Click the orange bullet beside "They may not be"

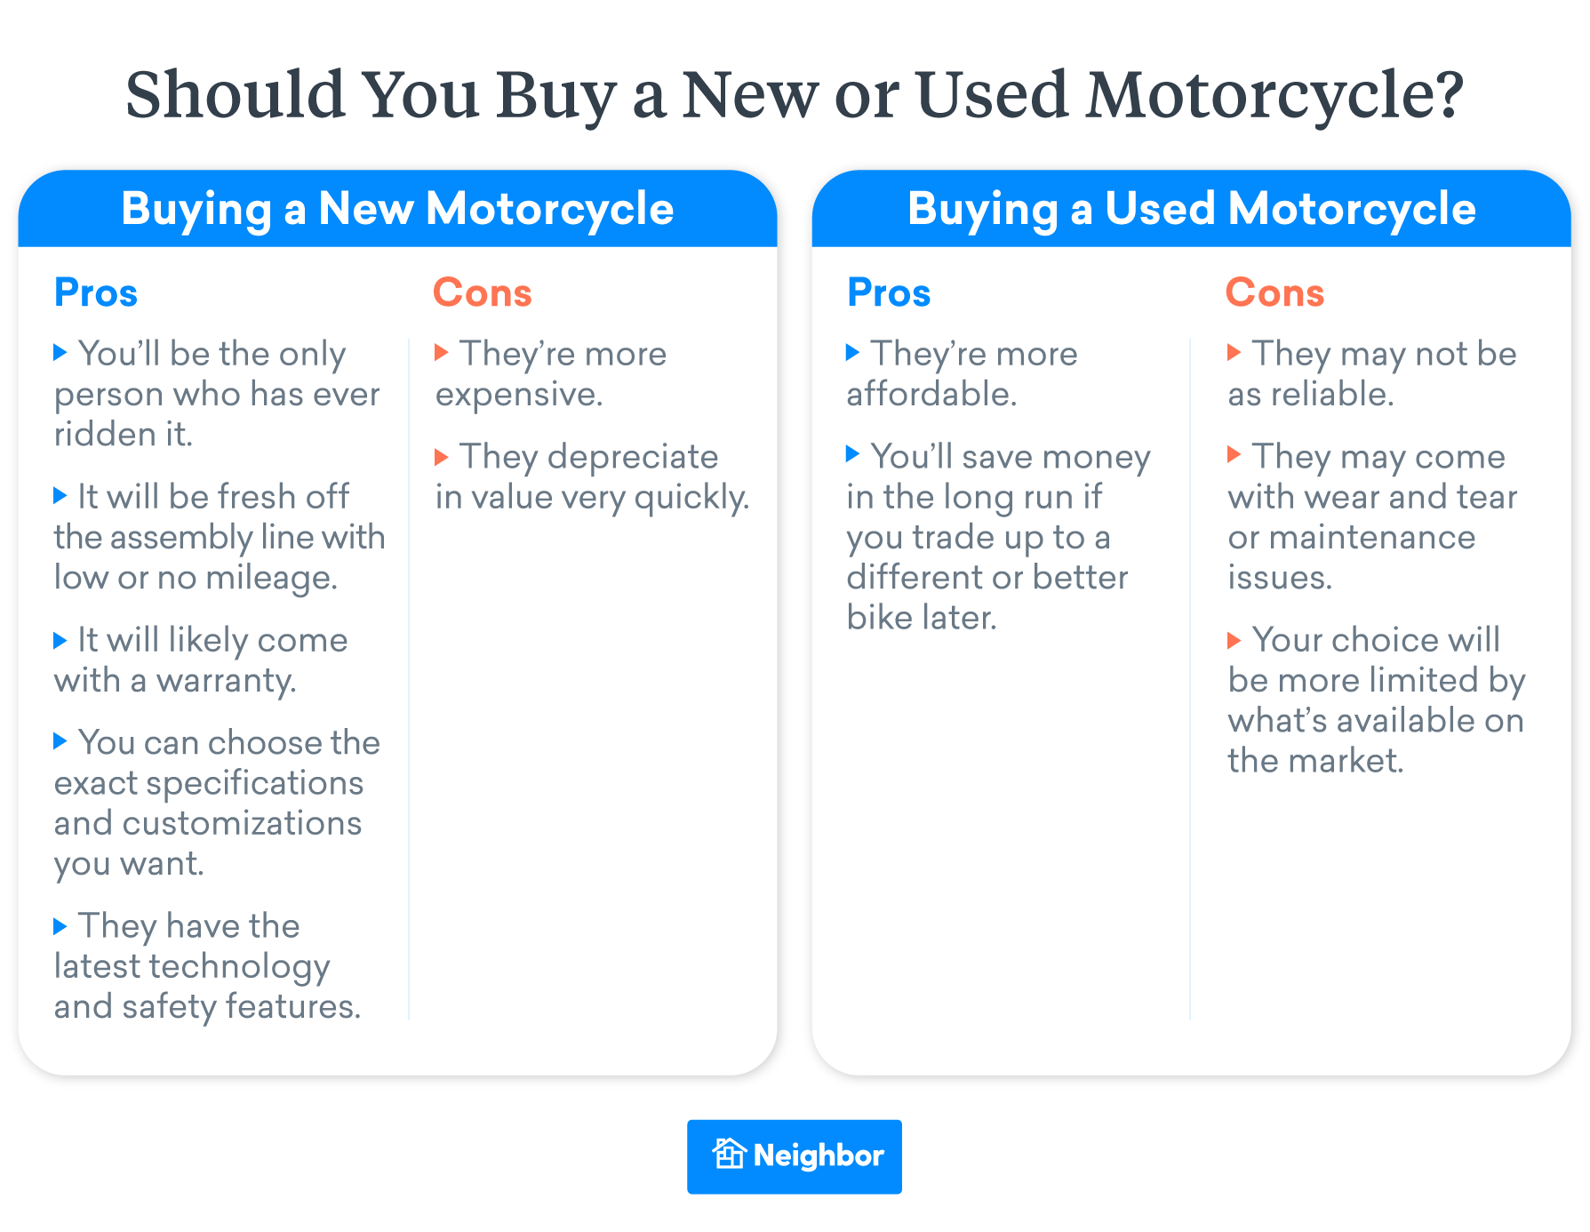(x=1234, y=352)
